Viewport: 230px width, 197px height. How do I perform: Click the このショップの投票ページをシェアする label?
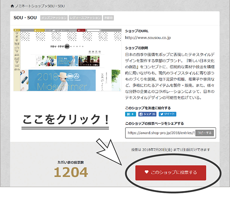pos(154,123)
